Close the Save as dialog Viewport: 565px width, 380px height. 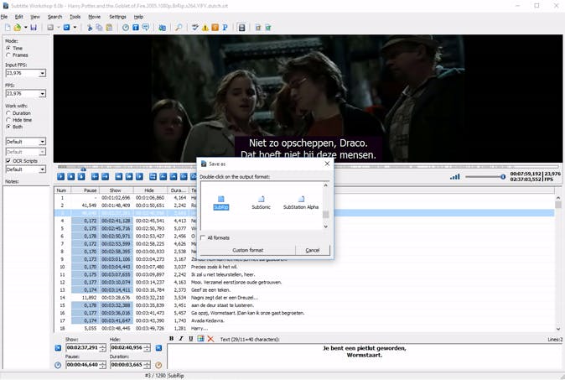327,164
